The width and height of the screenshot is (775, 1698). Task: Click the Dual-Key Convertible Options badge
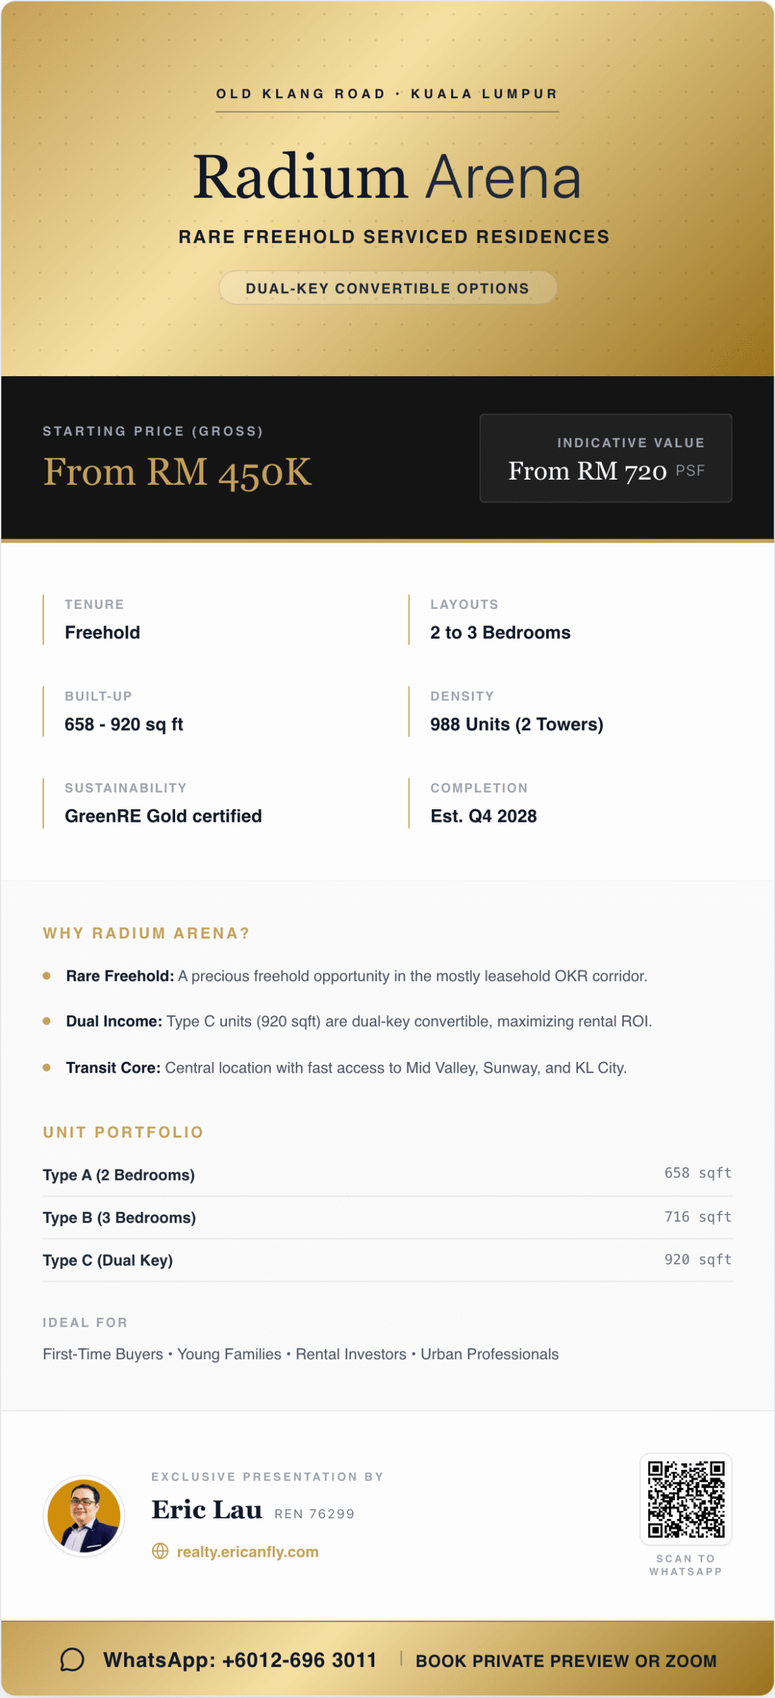(387, 288)
